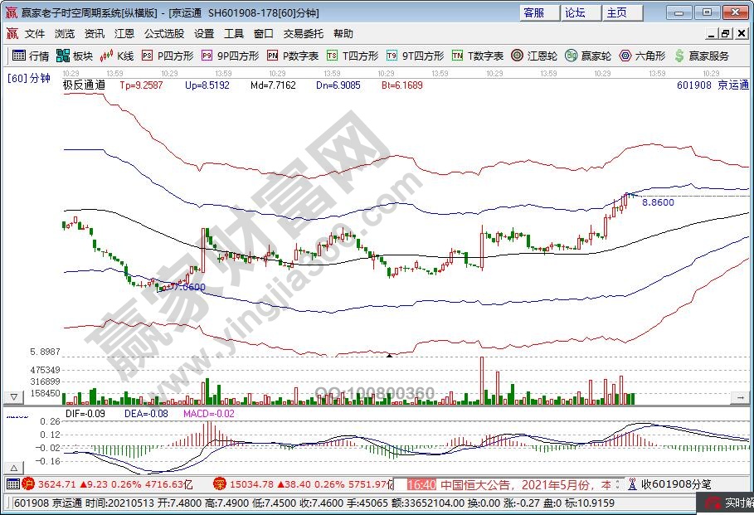Viewport: 754px width, 515px height.
Task: Open the 公式选股 menu
Action: click(164, 34)
